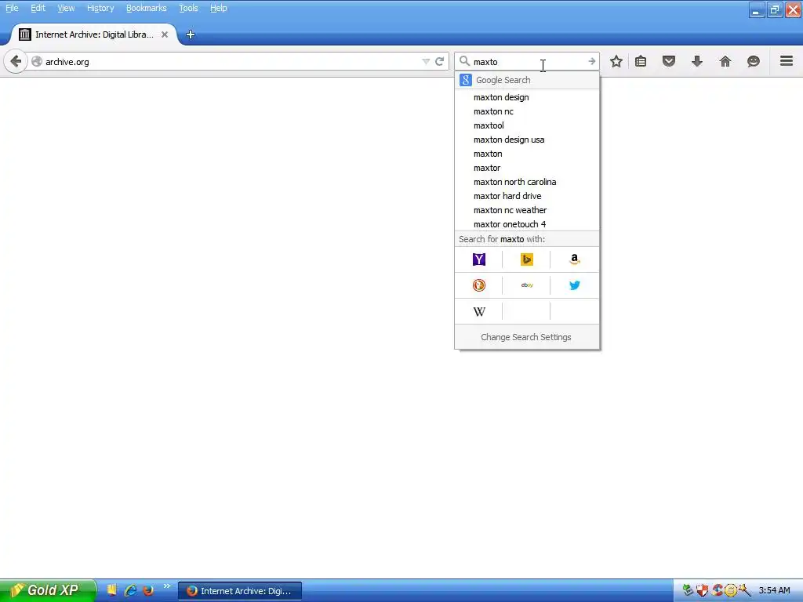This screenshot has width=803, height=602.
Task: Click the magnifying glass search engine icon
Action: coord(464,61)
